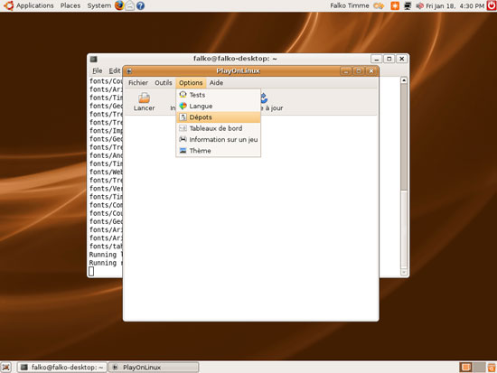Open the terminal's Edit menu
This screenshot has height=373, width=497.
point(115,70)
